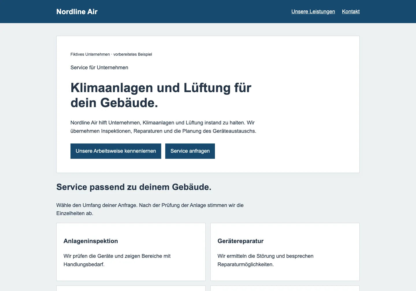This screenshot has height=291, width=416.
Task: Click the main headline Klimaanlagen und Lüftung
Action: pos(161,95)
